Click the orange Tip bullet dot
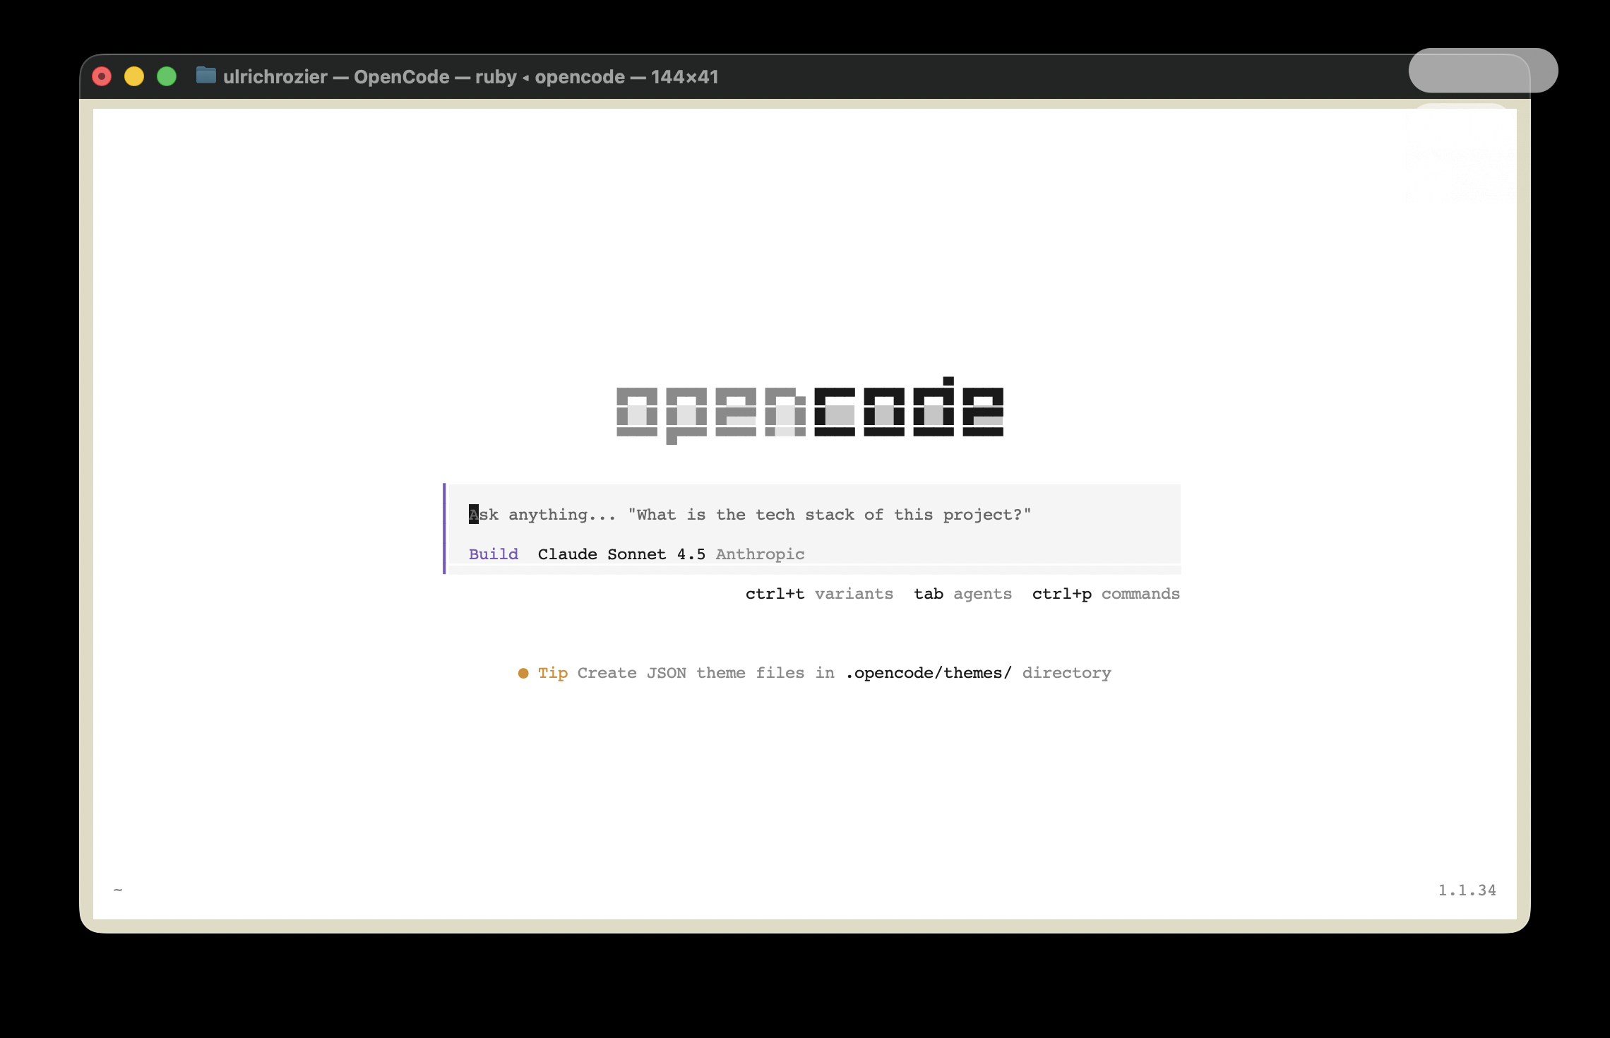The width and height of the screenshot is (1610, 1038). coord(523,673)
